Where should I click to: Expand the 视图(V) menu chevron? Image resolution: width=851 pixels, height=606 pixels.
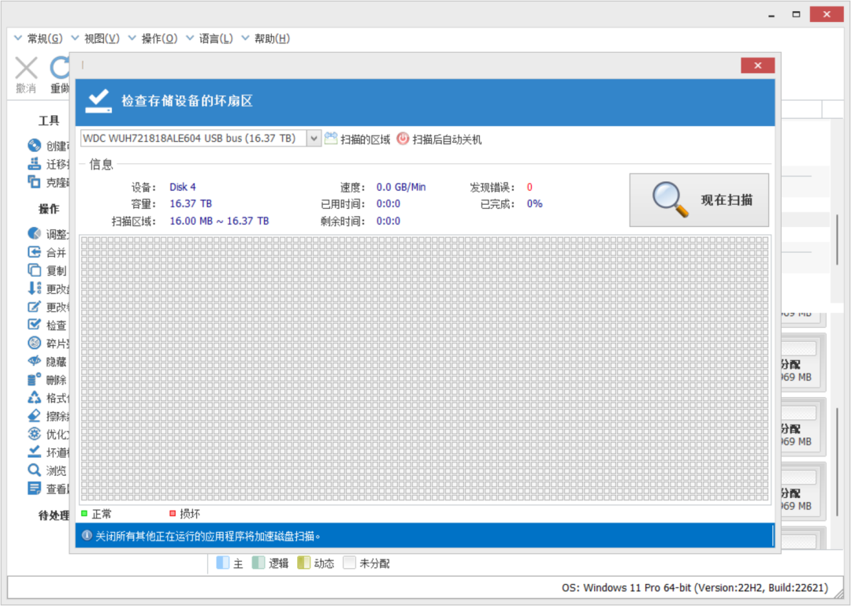[76, 38]
